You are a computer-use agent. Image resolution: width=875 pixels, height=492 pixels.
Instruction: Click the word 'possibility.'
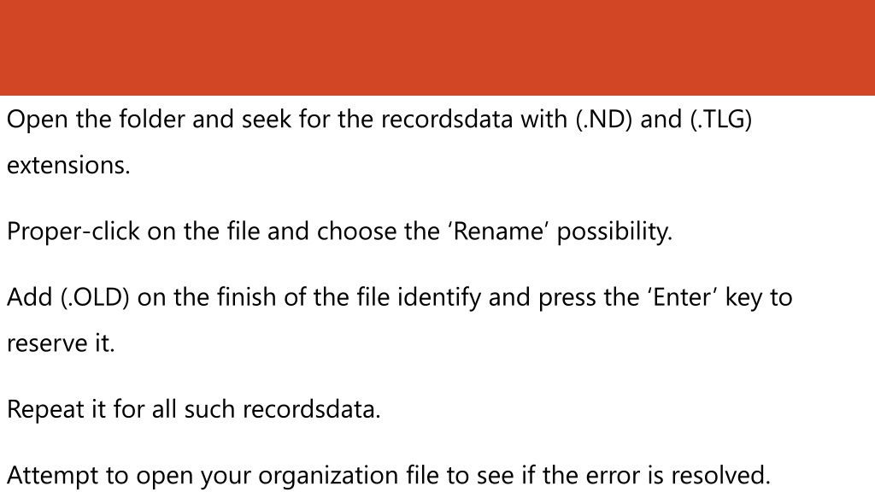615,232
